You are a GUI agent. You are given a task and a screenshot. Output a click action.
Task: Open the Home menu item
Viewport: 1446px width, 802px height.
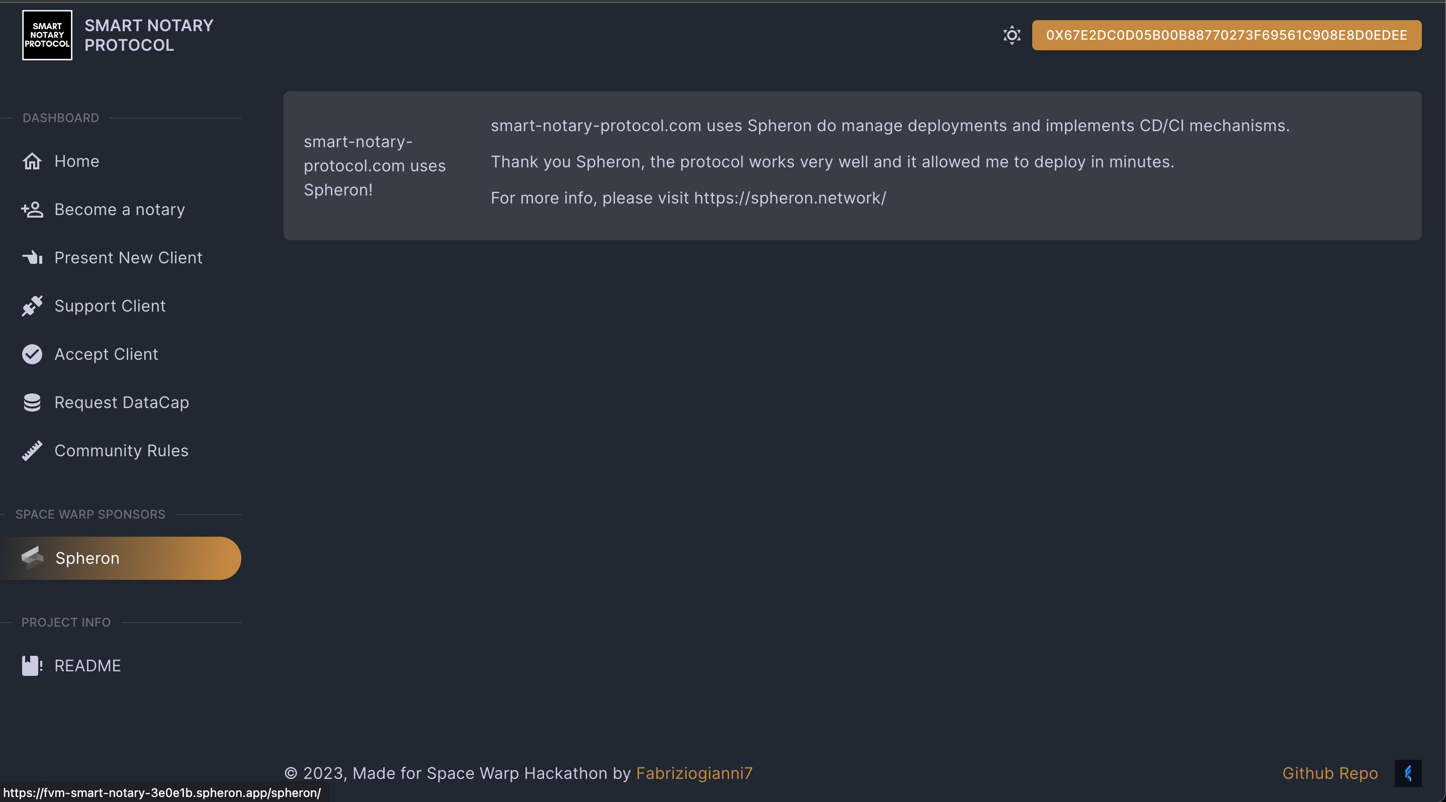[76, 160]
